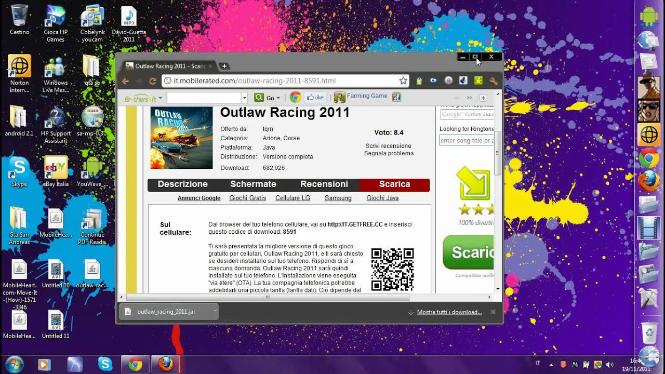This screenshot has height=374, width=665.
Task: Select the HP Support Assistant desktop icon
Action: coord(56,125)
